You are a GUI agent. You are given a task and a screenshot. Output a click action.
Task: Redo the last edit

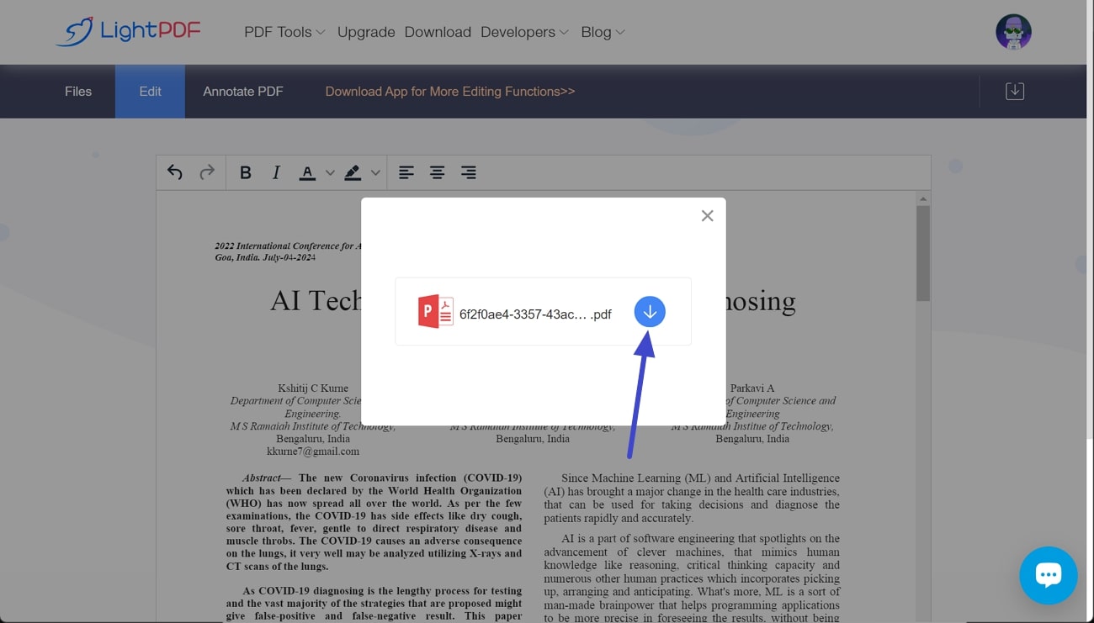pos(207,172)
